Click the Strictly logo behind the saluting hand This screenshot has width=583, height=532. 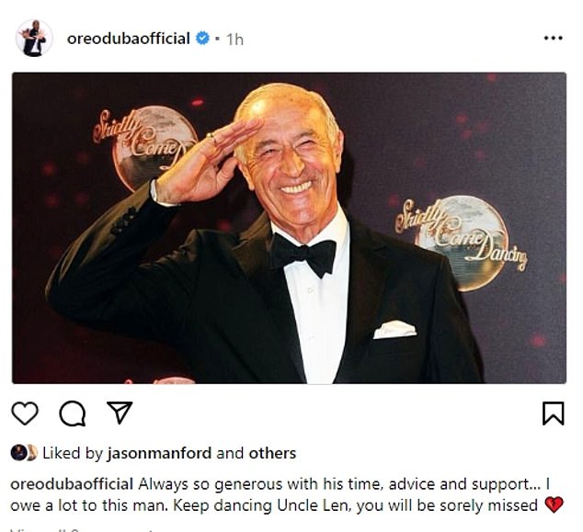pyautogui.click(x=145, y=147)
